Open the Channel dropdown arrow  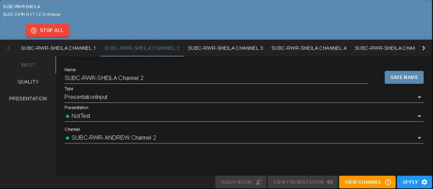[x=419, y=138]
